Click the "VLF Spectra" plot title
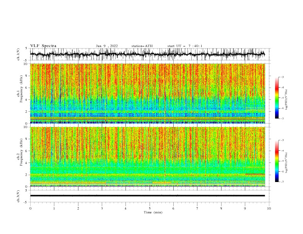Screen dimensions: 303x234 tap(43, 46)
